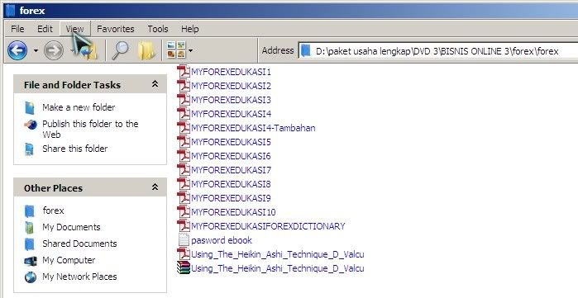Viewport: 578px width, 298px height.
Task: Click the Forward navigation arrow button
Action: point(54,50)
